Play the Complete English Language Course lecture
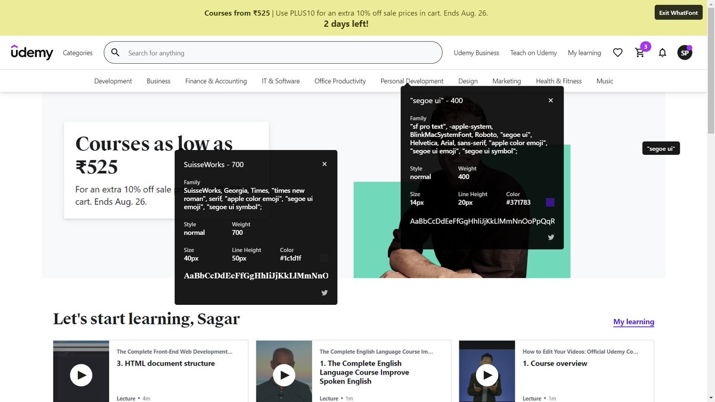 point(284,375)
